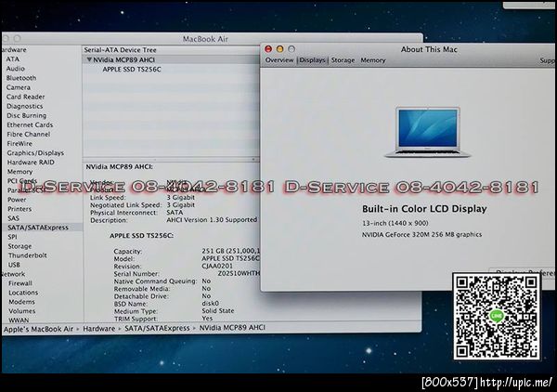Select Fibre Channel in the sidebar
This screenshot has height=392, width=557.
click(x=29, y=135)
